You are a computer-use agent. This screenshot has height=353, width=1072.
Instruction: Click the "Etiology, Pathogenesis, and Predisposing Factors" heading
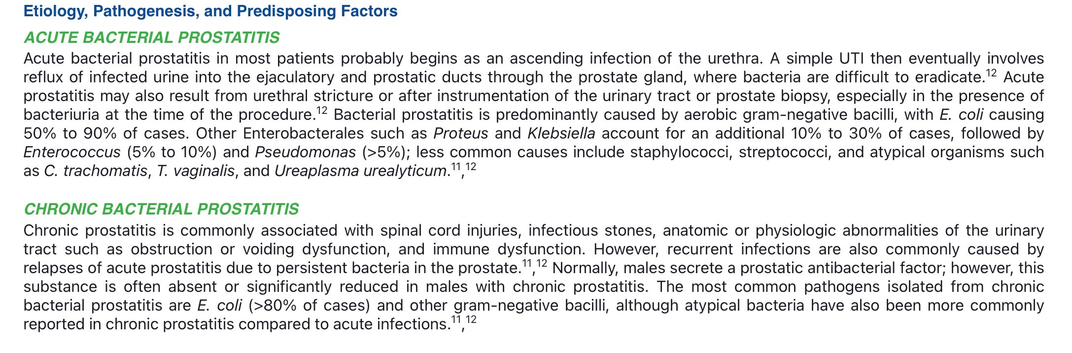pos(210,11)
